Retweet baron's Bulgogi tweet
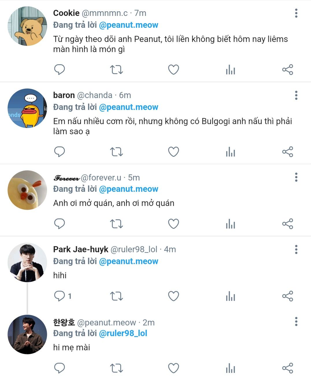 pyautogui.click(x=116, y=152)
